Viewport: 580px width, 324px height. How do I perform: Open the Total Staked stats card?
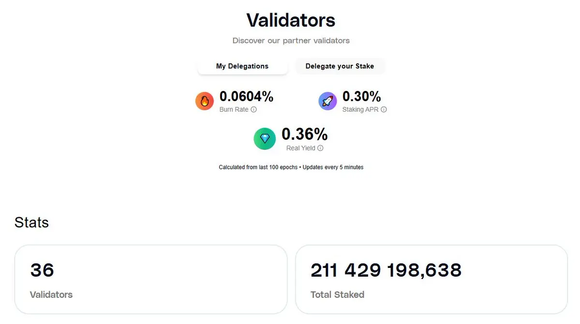431,279
